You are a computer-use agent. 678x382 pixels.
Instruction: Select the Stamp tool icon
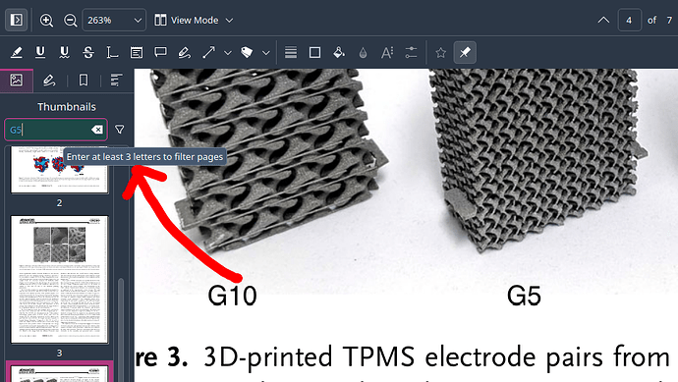pos(247,53)
